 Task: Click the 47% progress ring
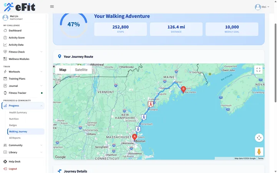pos(73,24)
